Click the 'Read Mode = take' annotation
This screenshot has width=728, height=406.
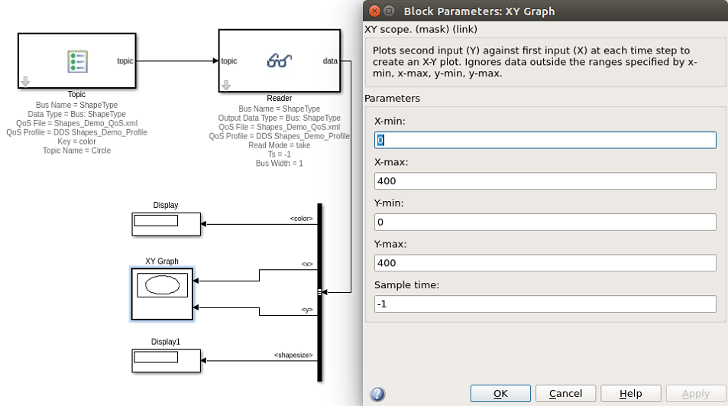click(x=279, y=145)
